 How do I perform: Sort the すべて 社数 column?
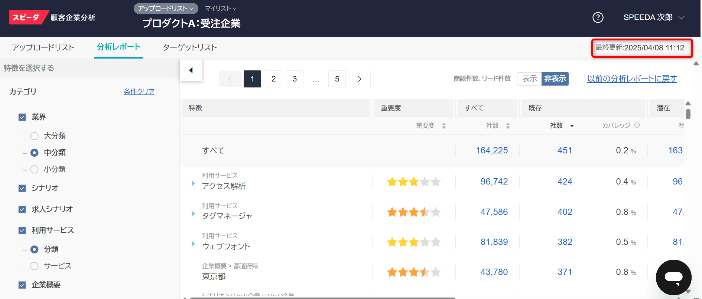(508, 126)
